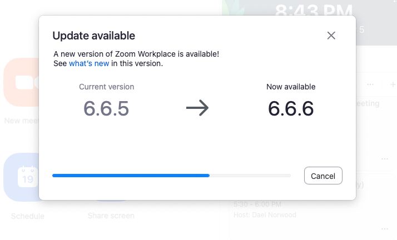Click the Schedule label in main window

pyautogui.click(x=28, y=216)
